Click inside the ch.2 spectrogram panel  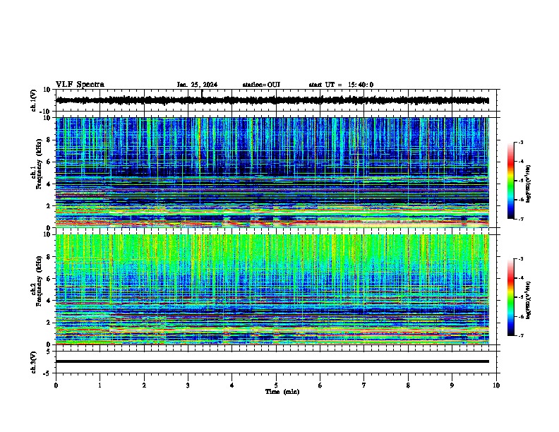click(x=272, y=289)
